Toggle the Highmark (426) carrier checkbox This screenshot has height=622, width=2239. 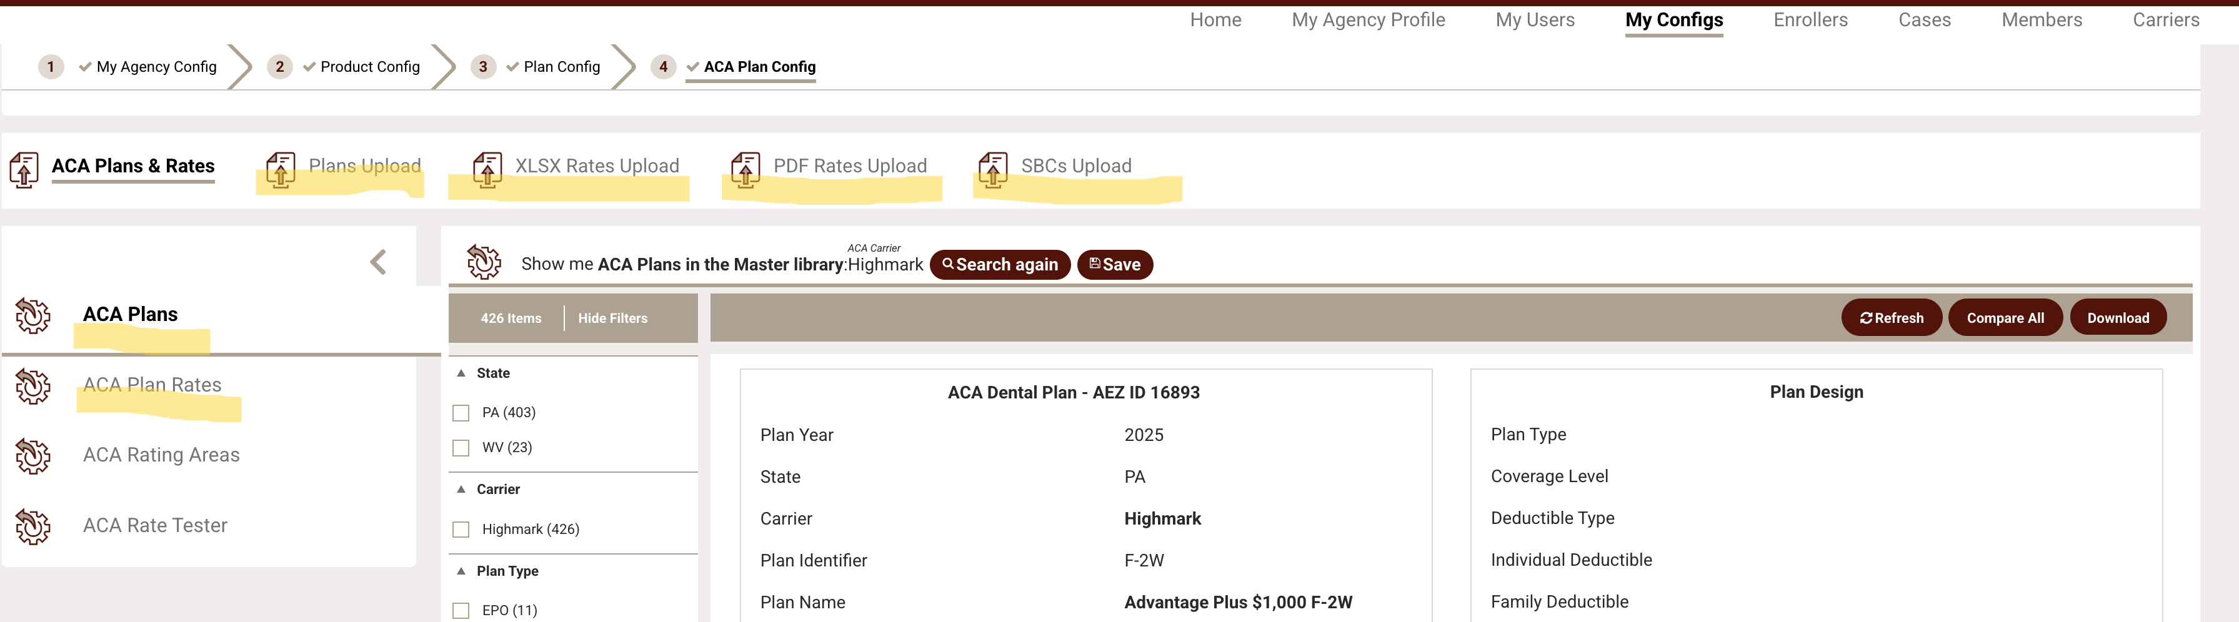coord(461,529)
